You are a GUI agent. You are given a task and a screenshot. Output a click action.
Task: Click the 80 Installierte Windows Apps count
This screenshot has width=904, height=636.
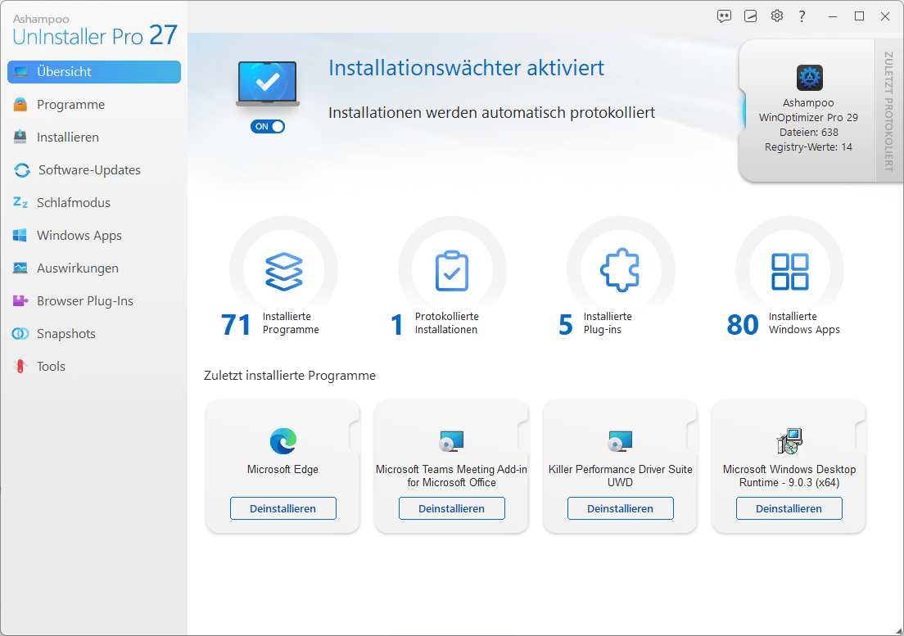[x=743, y=324]
